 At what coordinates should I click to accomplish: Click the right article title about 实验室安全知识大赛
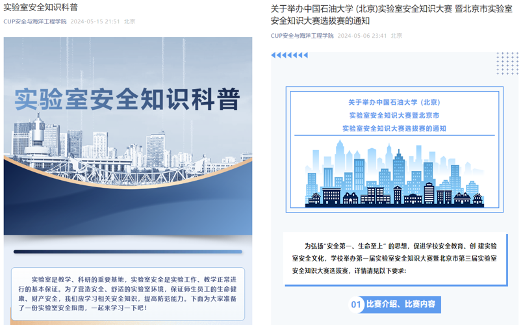(x=390, y=14)
